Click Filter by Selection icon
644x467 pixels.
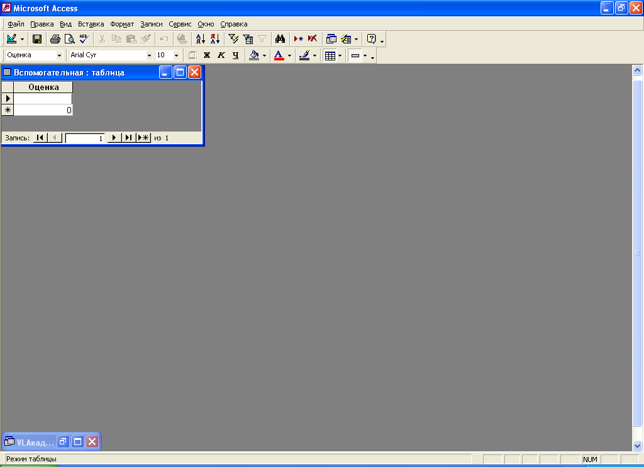233,39
